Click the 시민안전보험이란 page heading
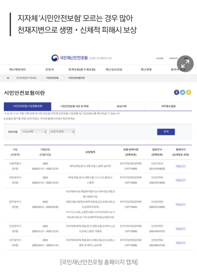The height and width of the screenshot is (272, 197). [x=24, y=93]
